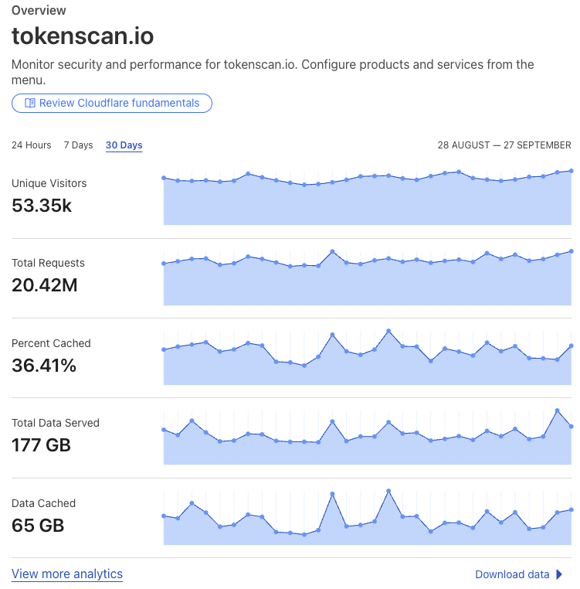Click the Total Requests 20.42M value
Image resolution: width=580 pixels, height=589 pixels.
tap(45, 285)
